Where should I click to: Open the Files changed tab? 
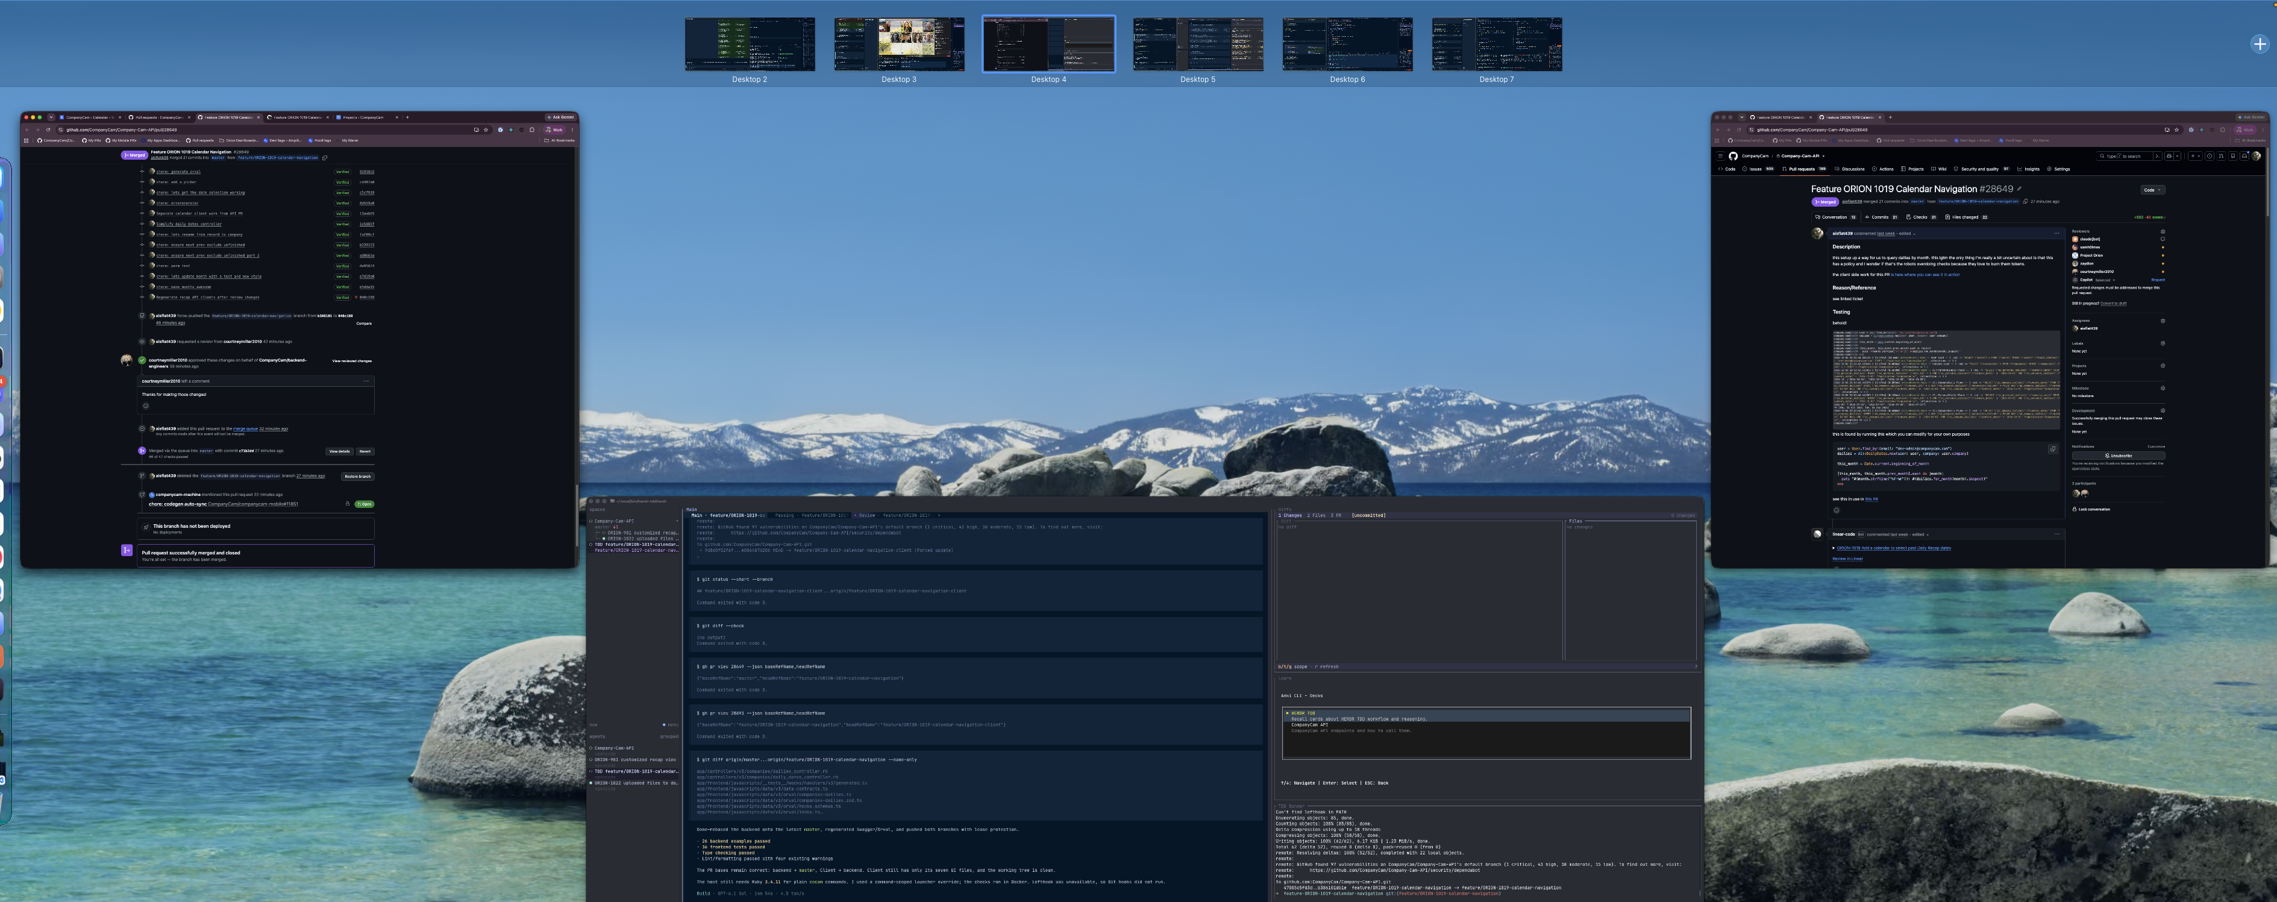tap(1967, 218)
